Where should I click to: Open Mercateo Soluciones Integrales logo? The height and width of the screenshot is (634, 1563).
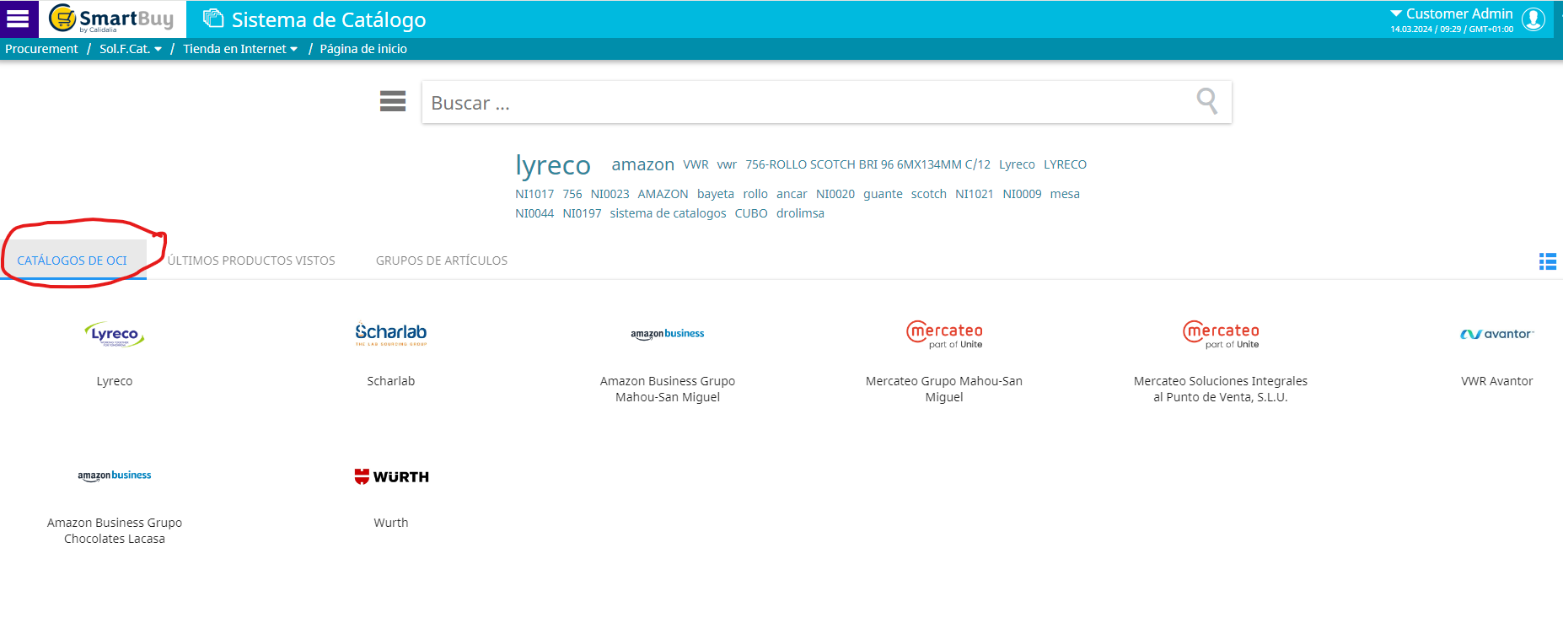[1221, 334]
